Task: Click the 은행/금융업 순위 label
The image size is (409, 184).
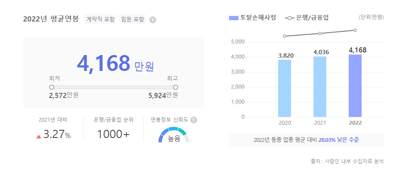Action: pyautogui.click(x=114, y=120)
